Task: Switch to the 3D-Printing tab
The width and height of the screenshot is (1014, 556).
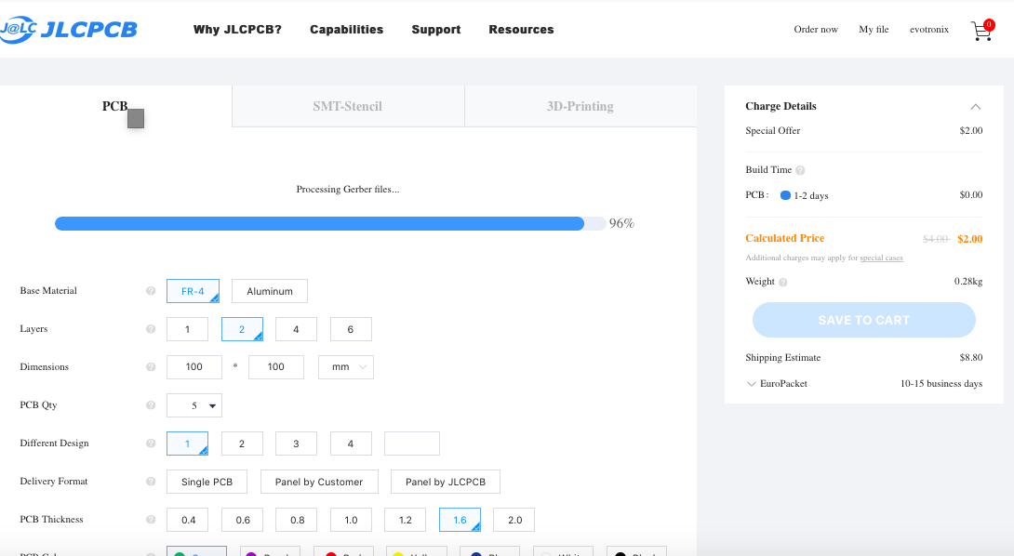Action: pos(580,106)
